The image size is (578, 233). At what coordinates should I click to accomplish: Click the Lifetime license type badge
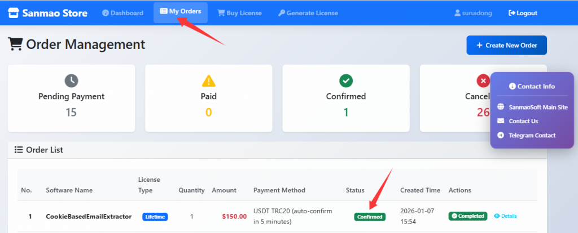[x=155, y=217]
